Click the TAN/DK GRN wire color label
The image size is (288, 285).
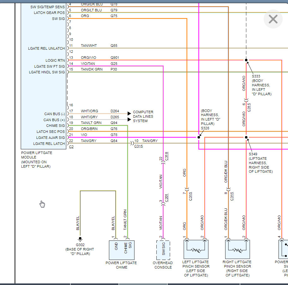click(x=92, y=69)
